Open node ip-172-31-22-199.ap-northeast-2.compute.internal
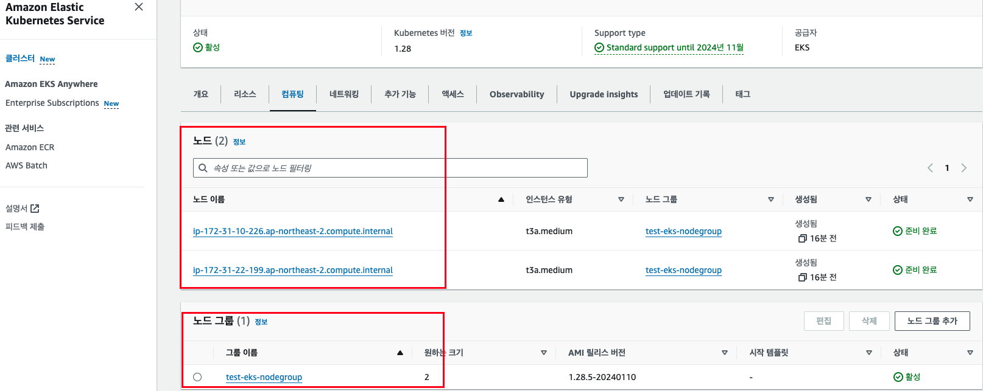 tap(293, 270)
